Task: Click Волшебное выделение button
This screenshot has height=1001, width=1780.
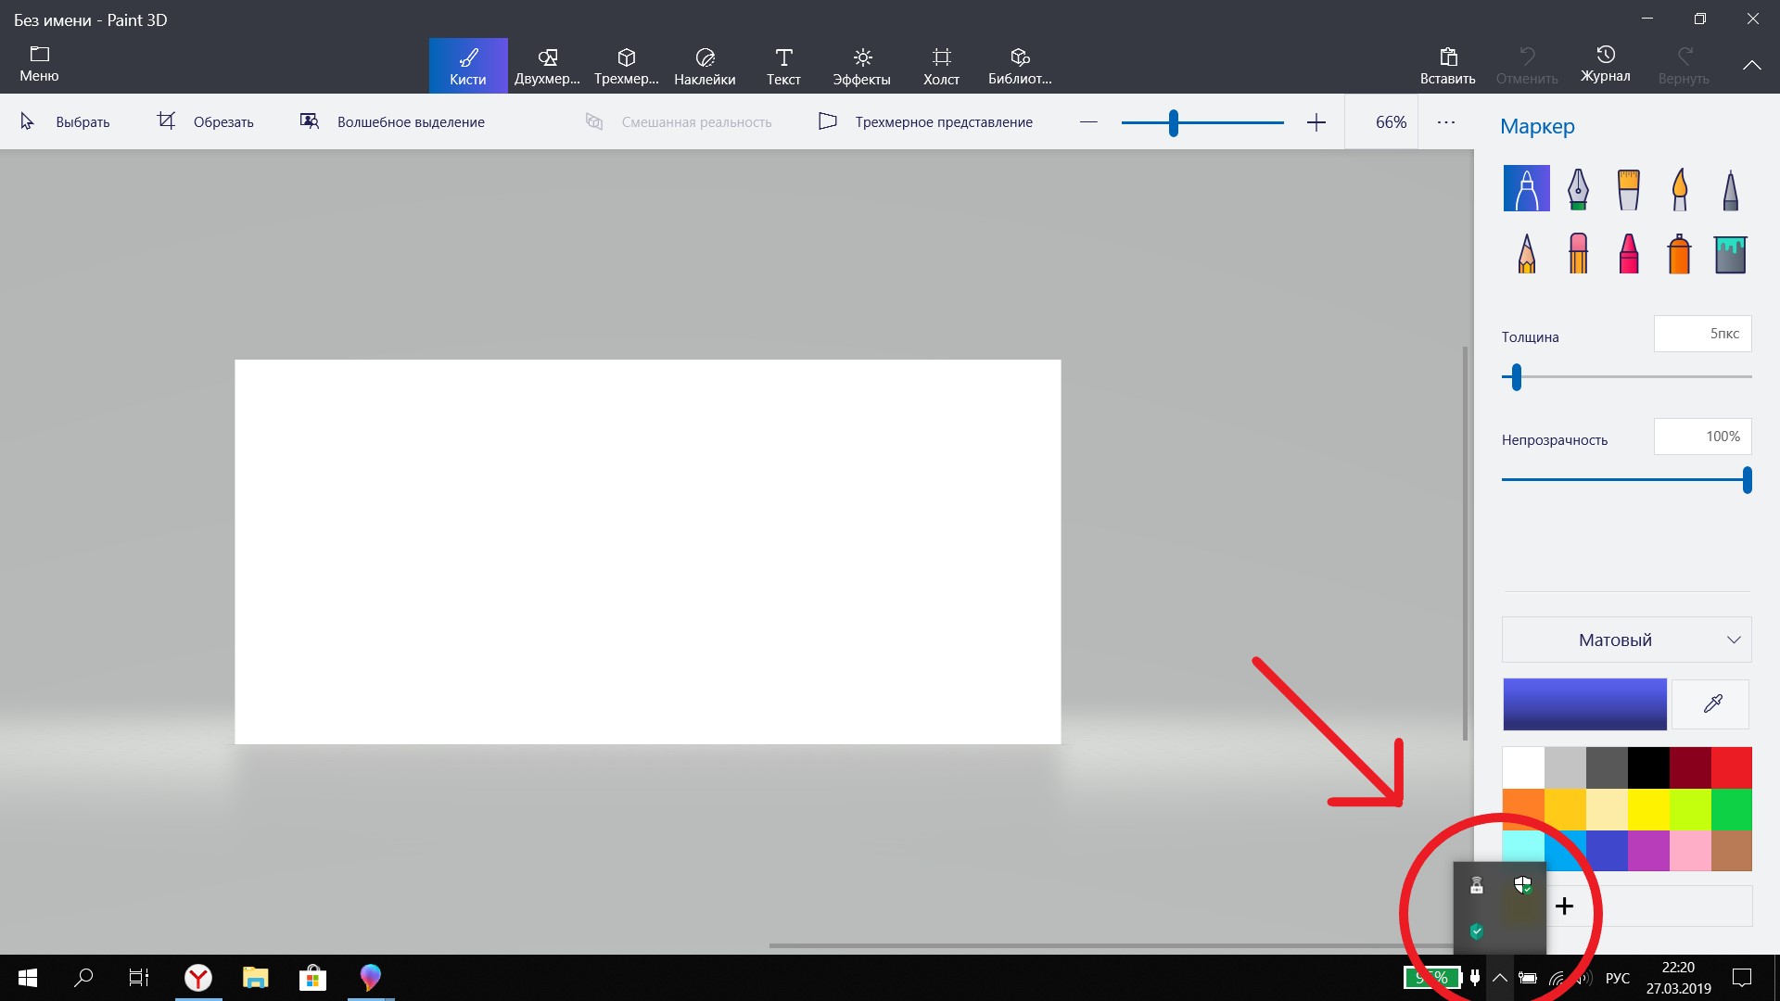Action: coord(392,121)
